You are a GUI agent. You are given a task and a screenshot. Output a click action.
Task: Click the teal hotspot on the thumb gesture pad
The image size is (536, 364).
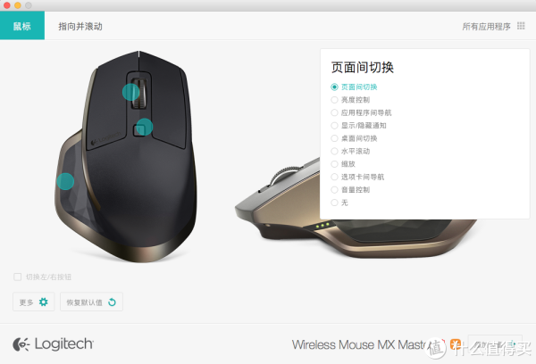(65, 181)
